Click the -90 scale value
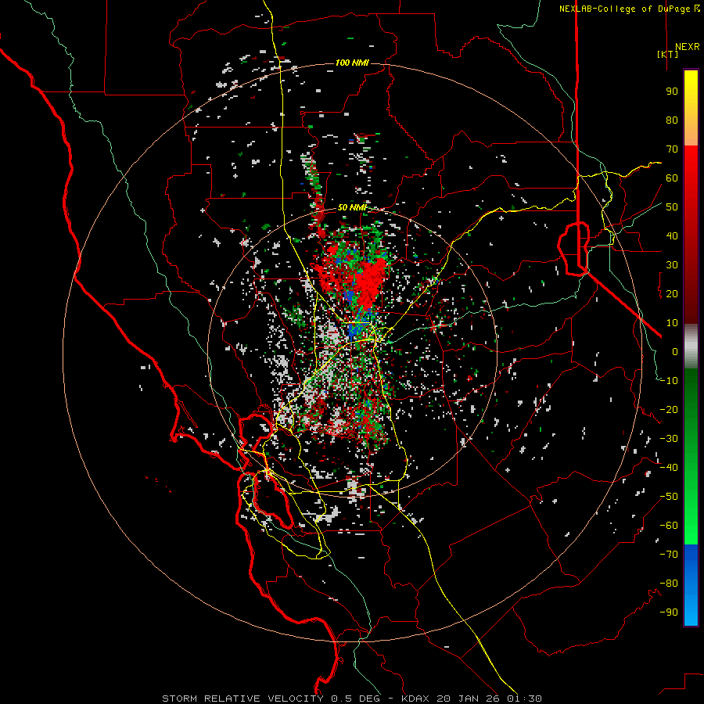The width and height of the screenshot is (704, 704). click(x=669, y=612)
